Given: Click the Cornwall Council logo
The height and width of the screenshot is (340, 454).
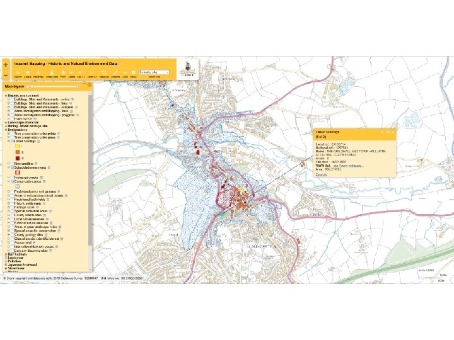Looking at the screenshot, I should 188,69.
